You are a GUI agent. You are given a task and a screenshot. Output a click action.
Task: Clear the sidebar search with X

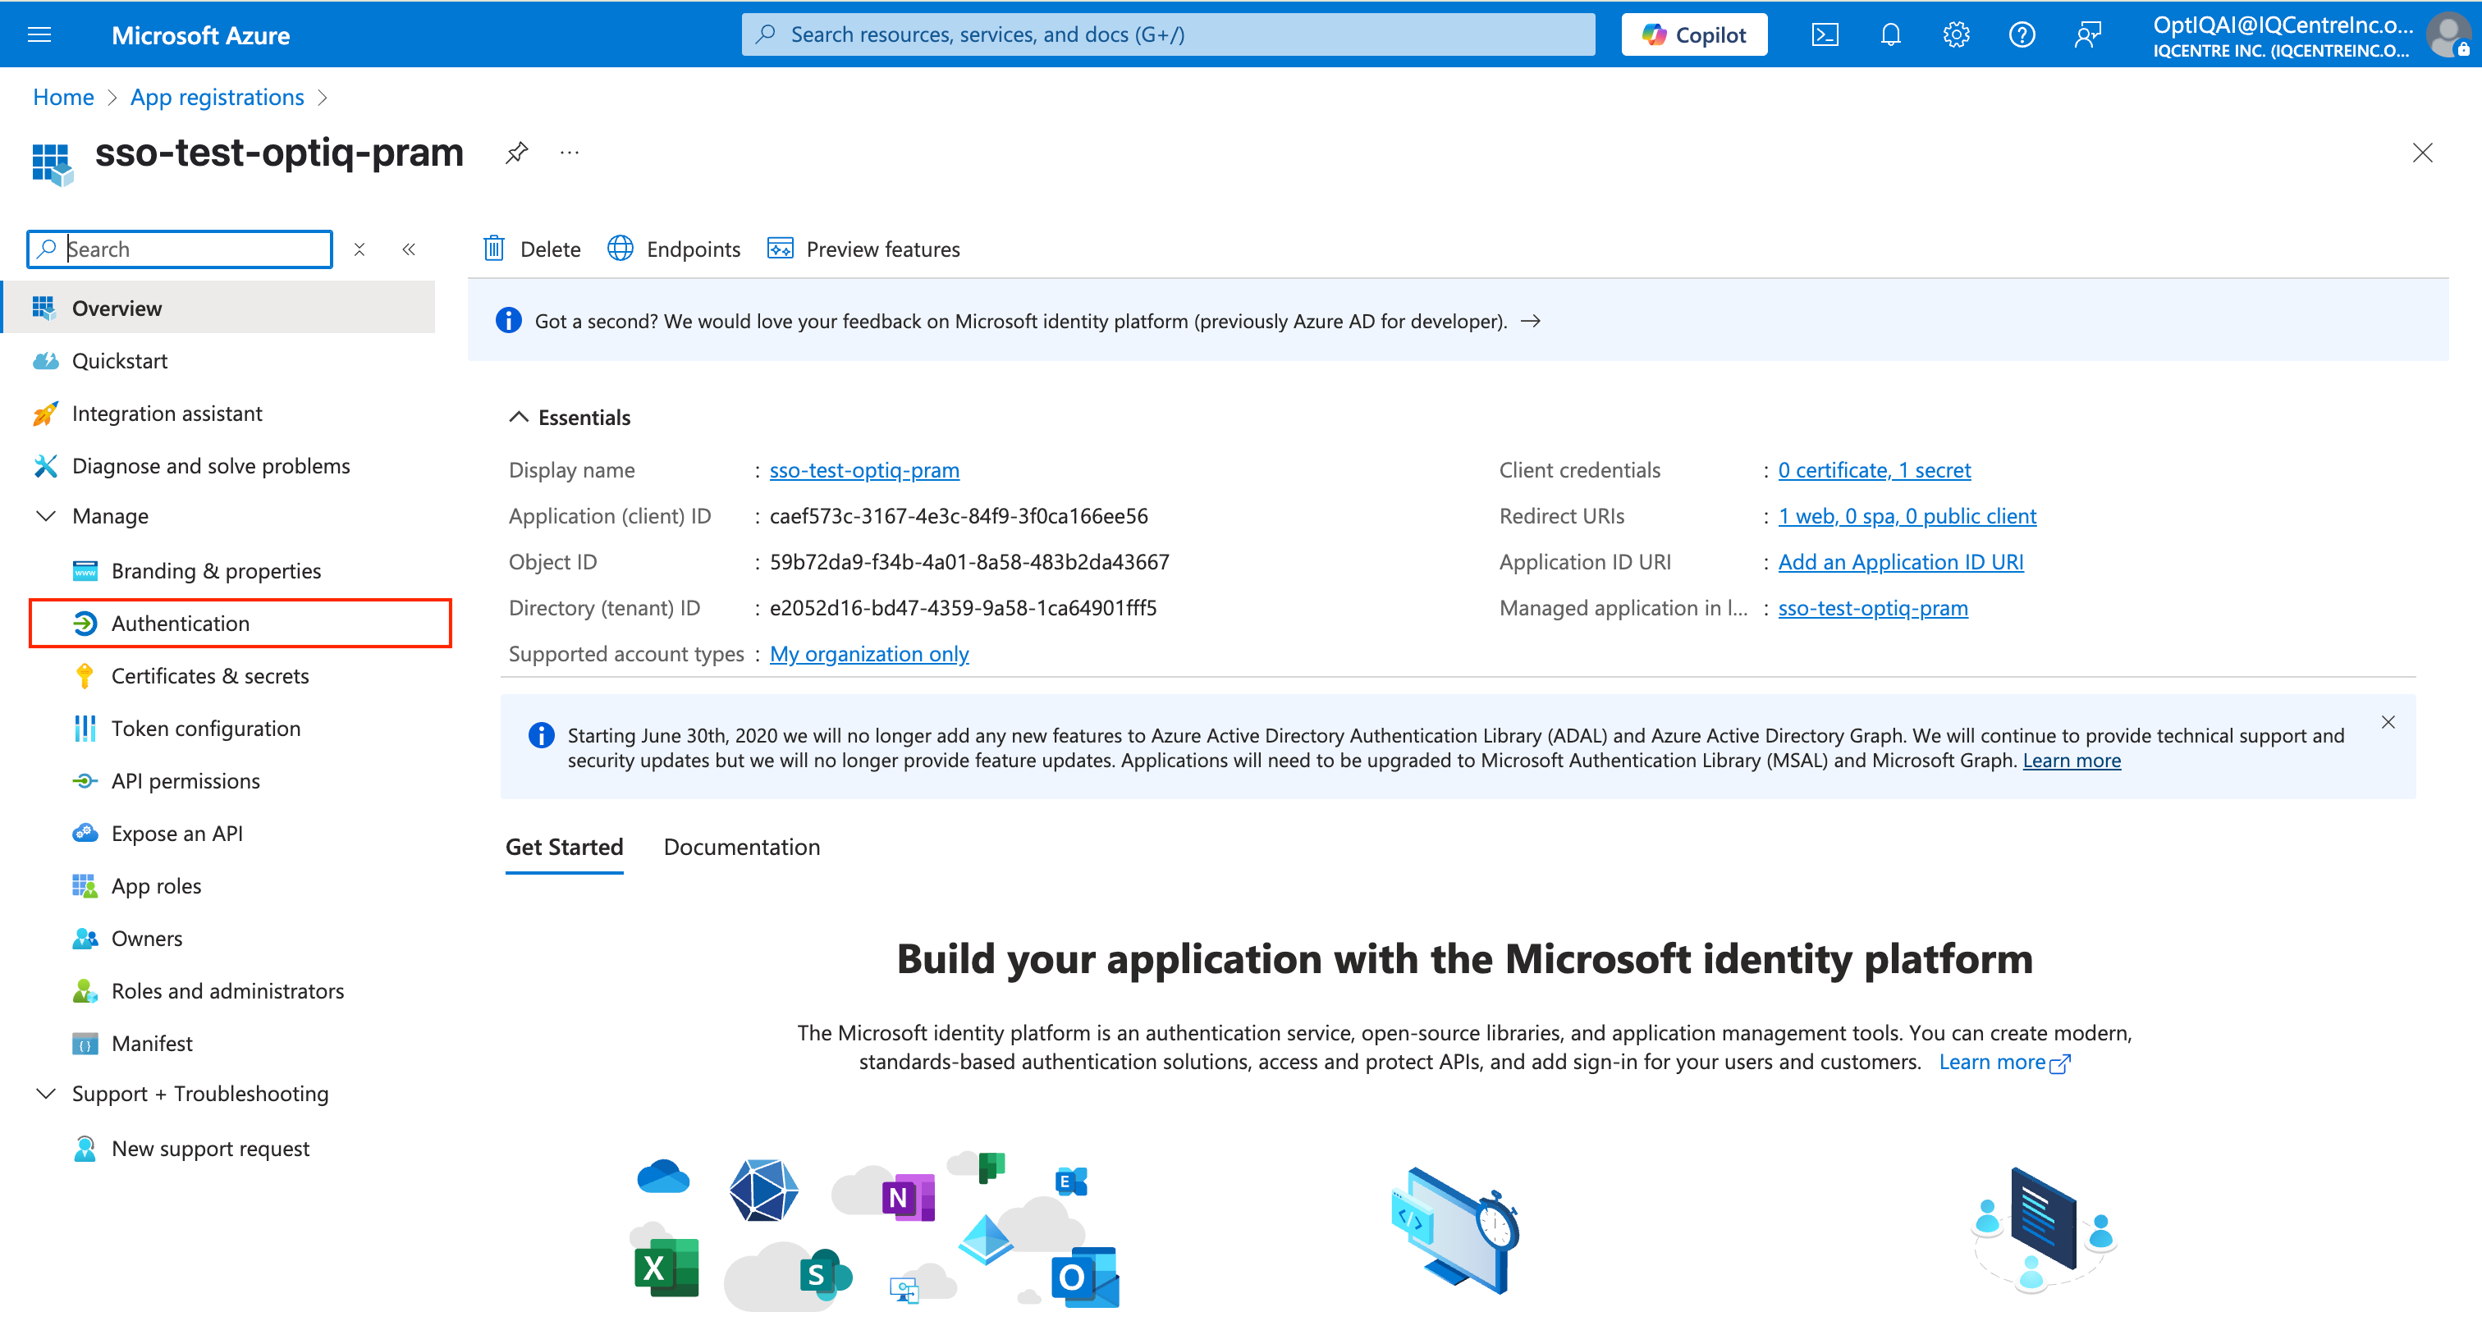tap(359, 249)
